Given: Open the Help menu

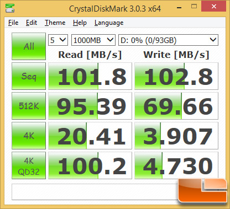Looking at the screenshot, I should tap(80, 23).
